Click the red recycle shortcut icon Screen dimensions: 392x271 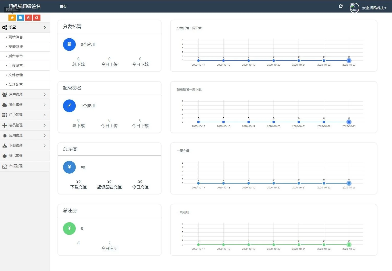point(37,18)
